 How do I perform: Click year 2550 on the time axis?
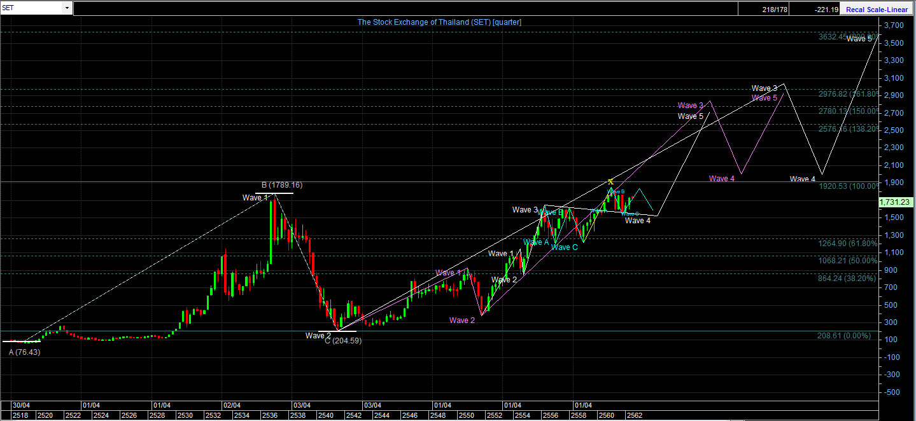pos(466,415)
